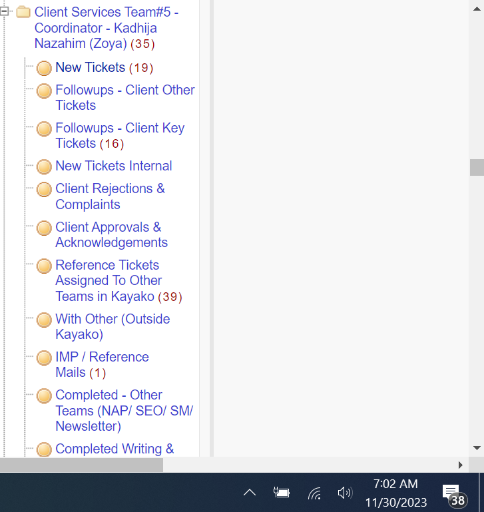Image resolution: width=484 pixels, height=512 pixels.
Task: Open the Wi-Fi network icon in system tray
Action: (314, 493)
